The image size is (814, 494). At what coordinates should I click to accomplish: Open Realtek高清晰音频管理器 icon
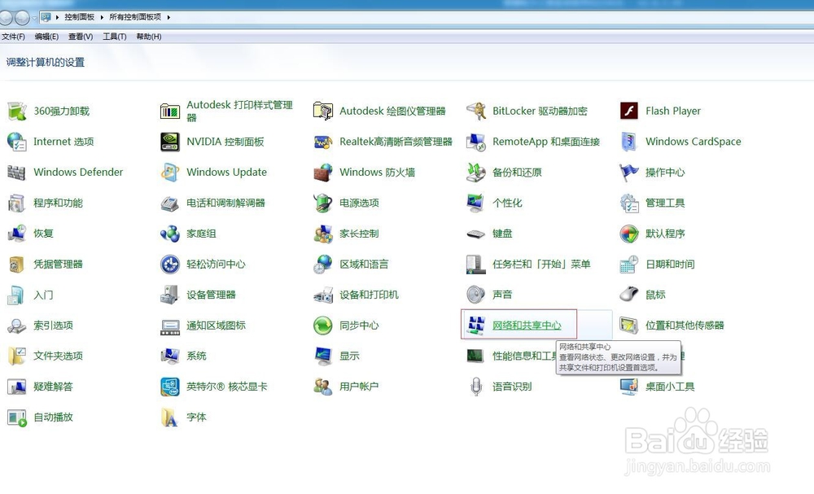(323, 142)
